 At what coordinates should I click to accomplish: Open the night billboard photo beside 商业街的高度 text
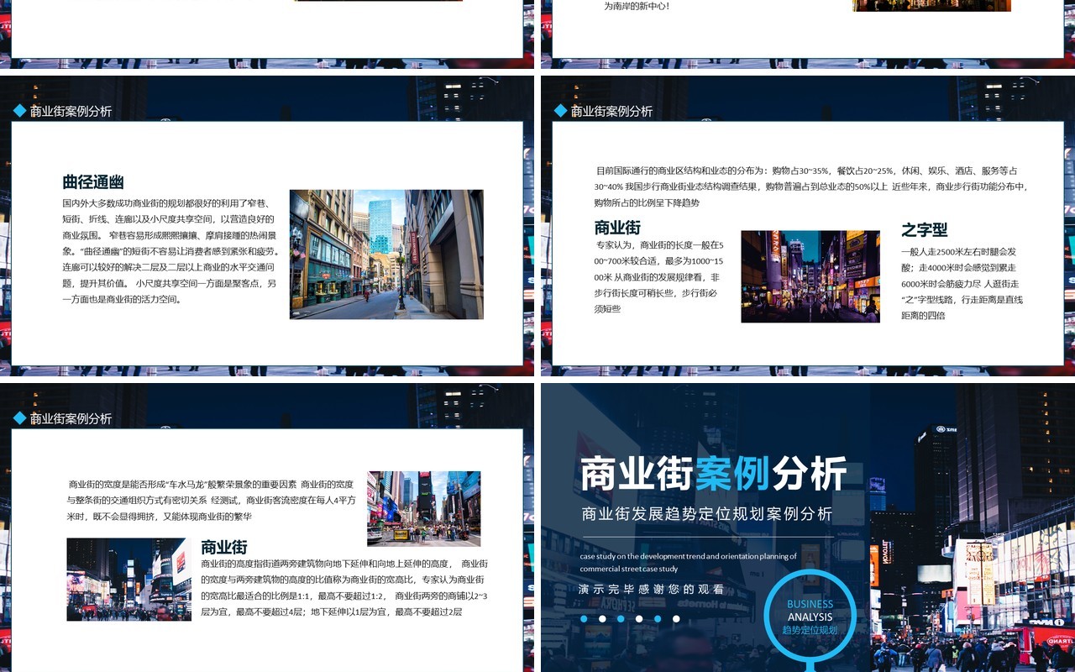pyautogui.click(x=128, y=580)
